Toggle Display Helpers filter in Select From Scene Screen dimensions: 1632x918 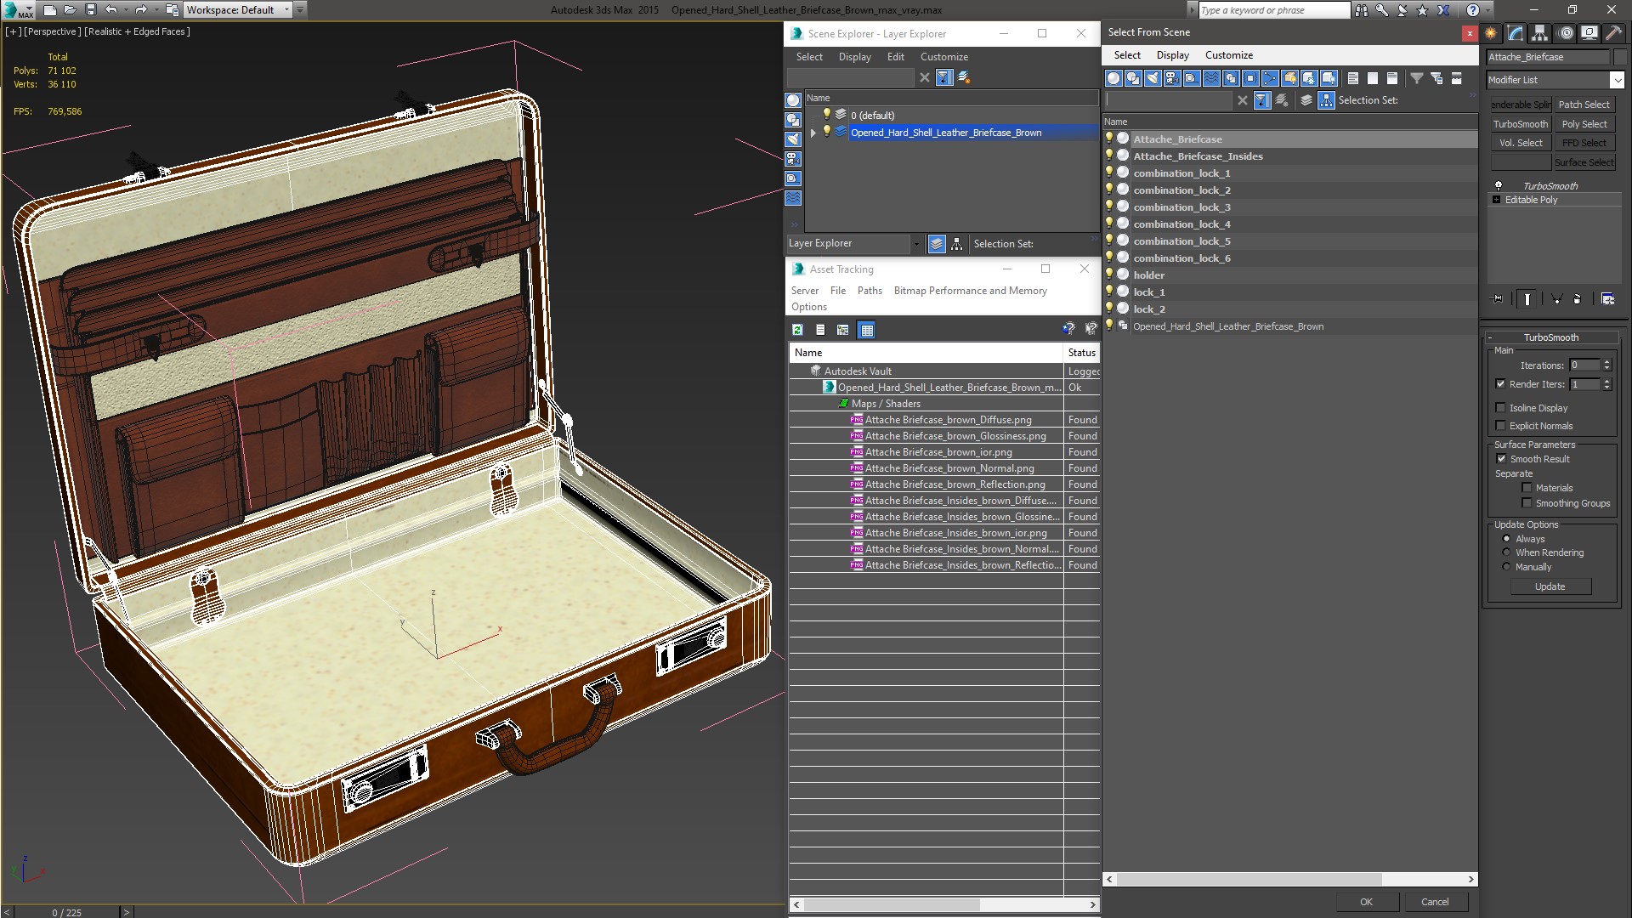1192,78
